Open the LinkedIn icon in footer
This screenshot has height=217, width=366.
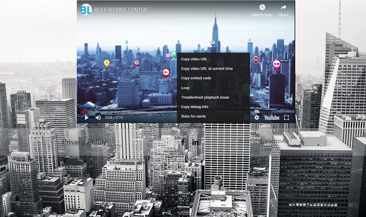click(x=195, y=142)
